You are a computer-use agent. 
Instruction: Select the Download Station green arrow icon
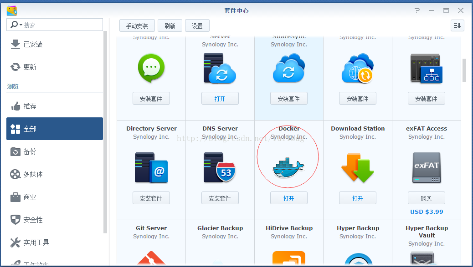pyautogui.click(x=357, y=167)
